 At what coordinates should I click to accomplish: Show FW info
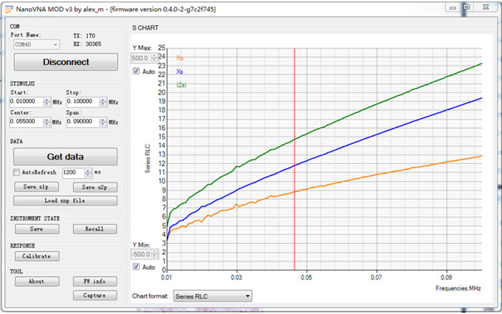click(94, 281)
